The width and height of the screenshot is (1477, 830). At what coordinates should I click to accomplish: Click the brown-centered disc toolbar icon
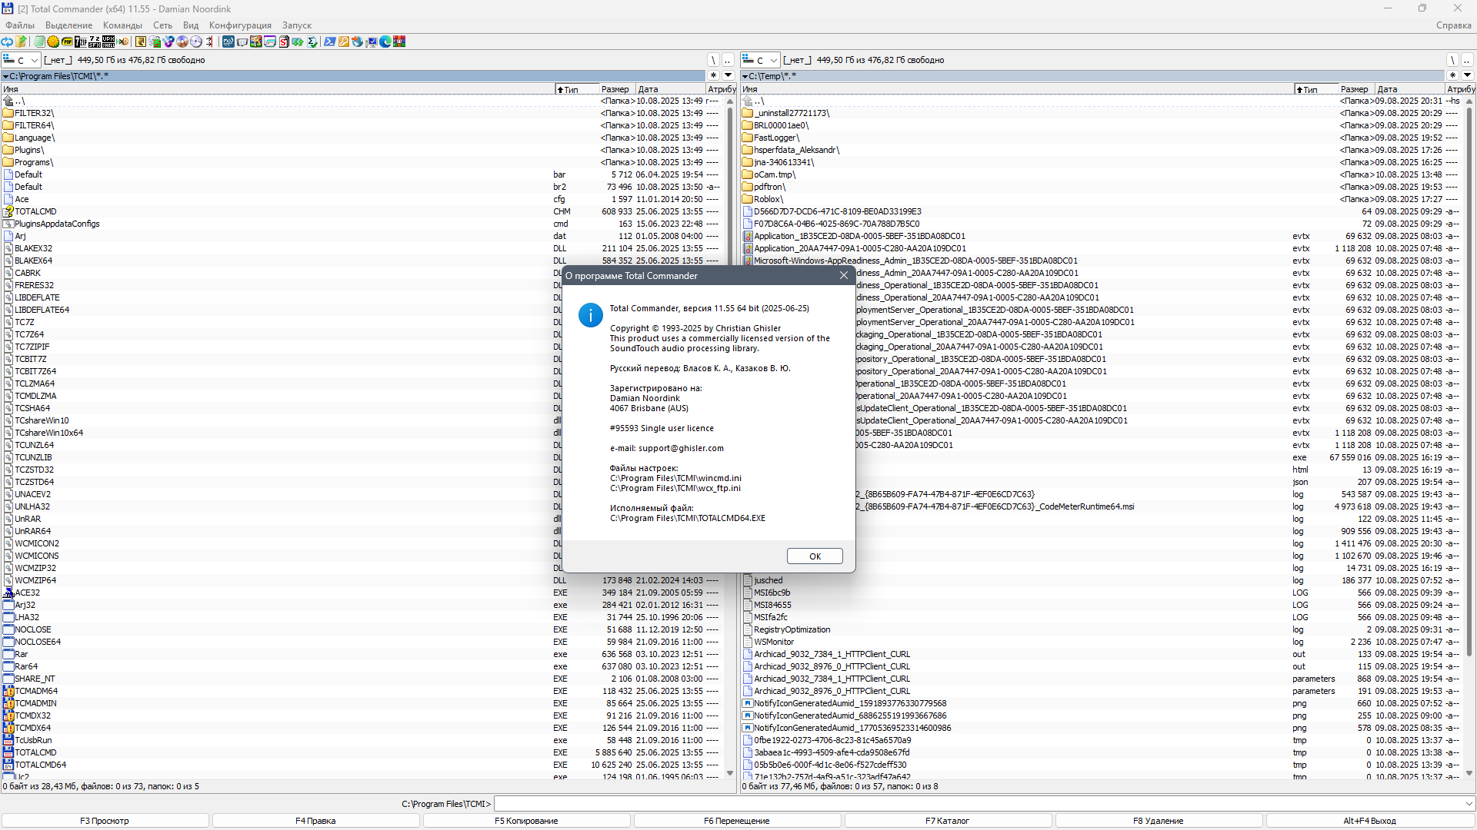[182, 41]
